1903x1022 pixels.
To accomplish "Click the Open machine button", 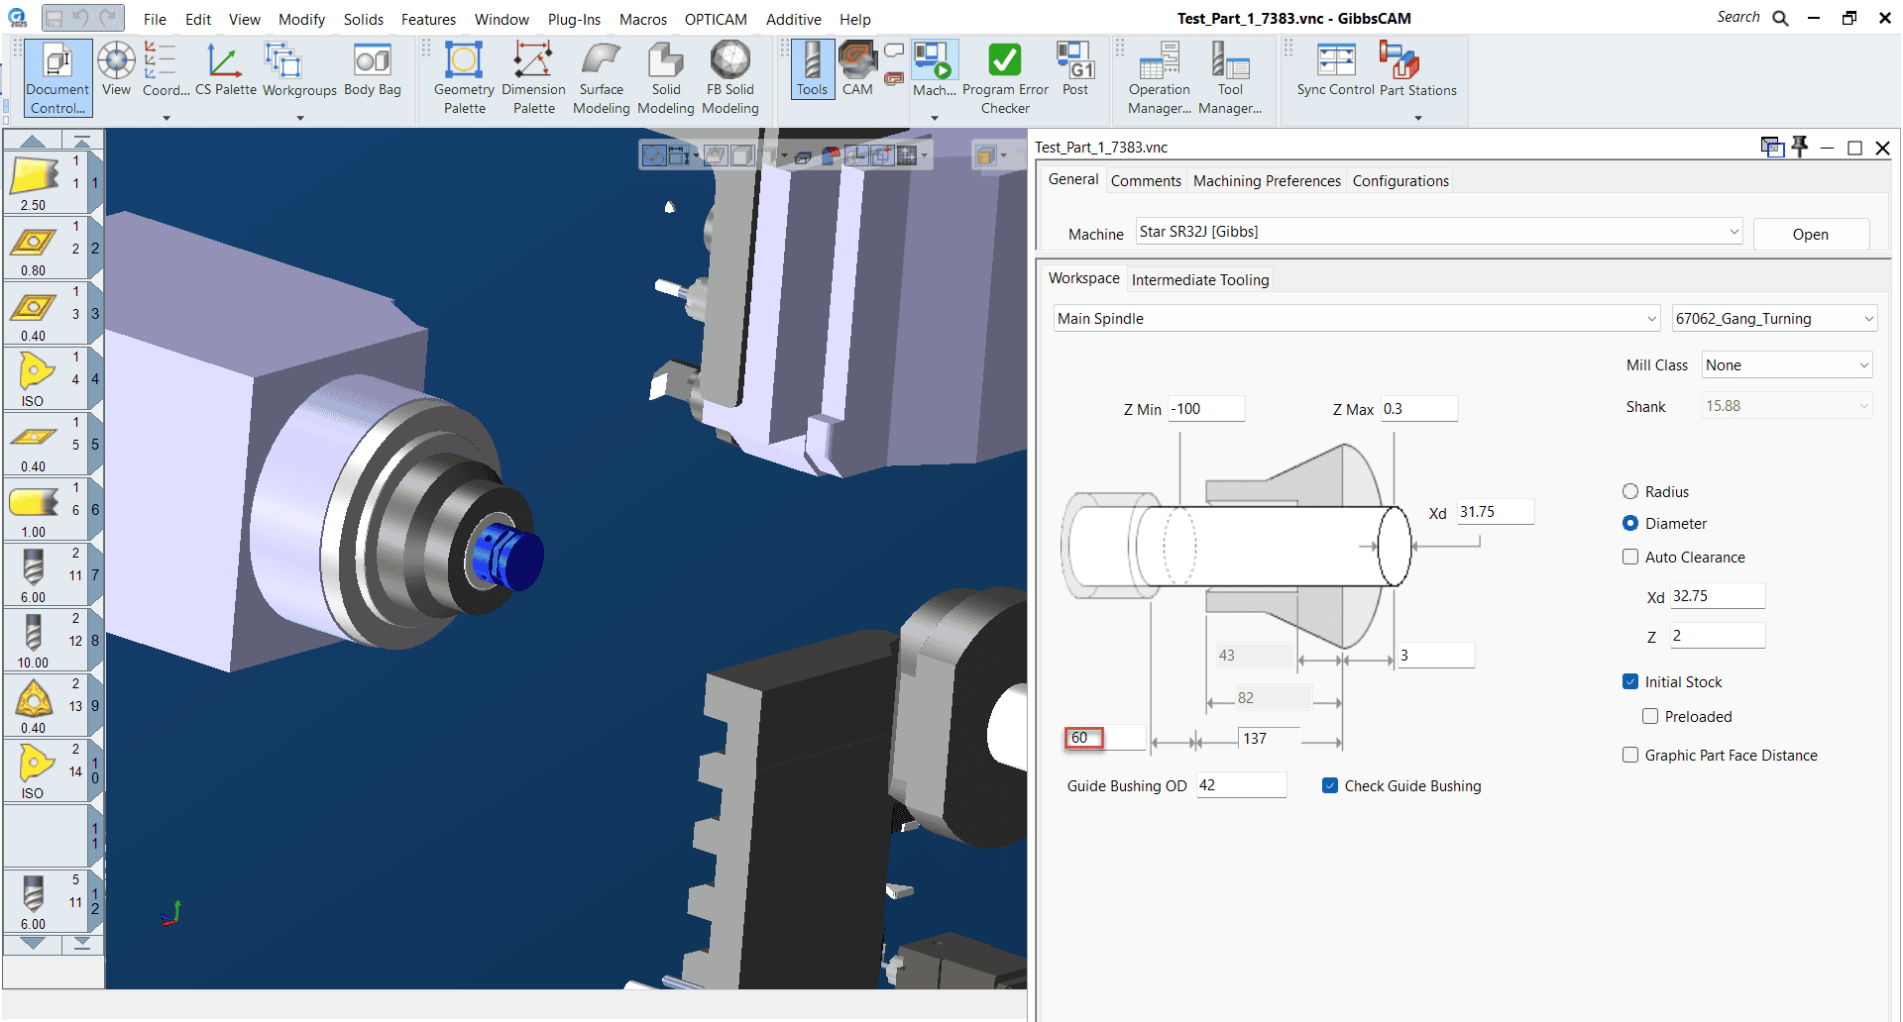I will (x=1811, y=234).
